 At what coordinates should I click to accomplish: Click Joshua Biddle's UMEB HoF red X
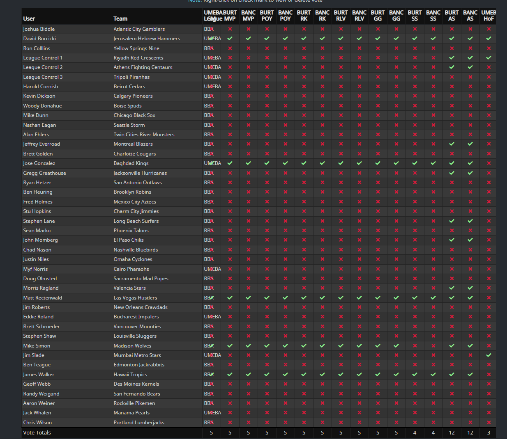(x=489, y=29)
